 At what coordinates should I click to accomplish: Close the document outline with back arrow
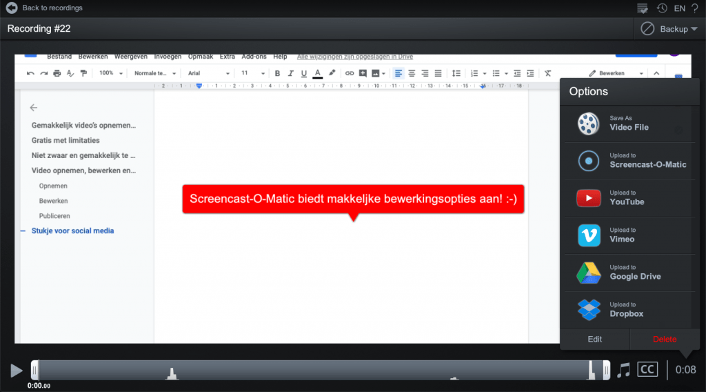tap(33, 108)
